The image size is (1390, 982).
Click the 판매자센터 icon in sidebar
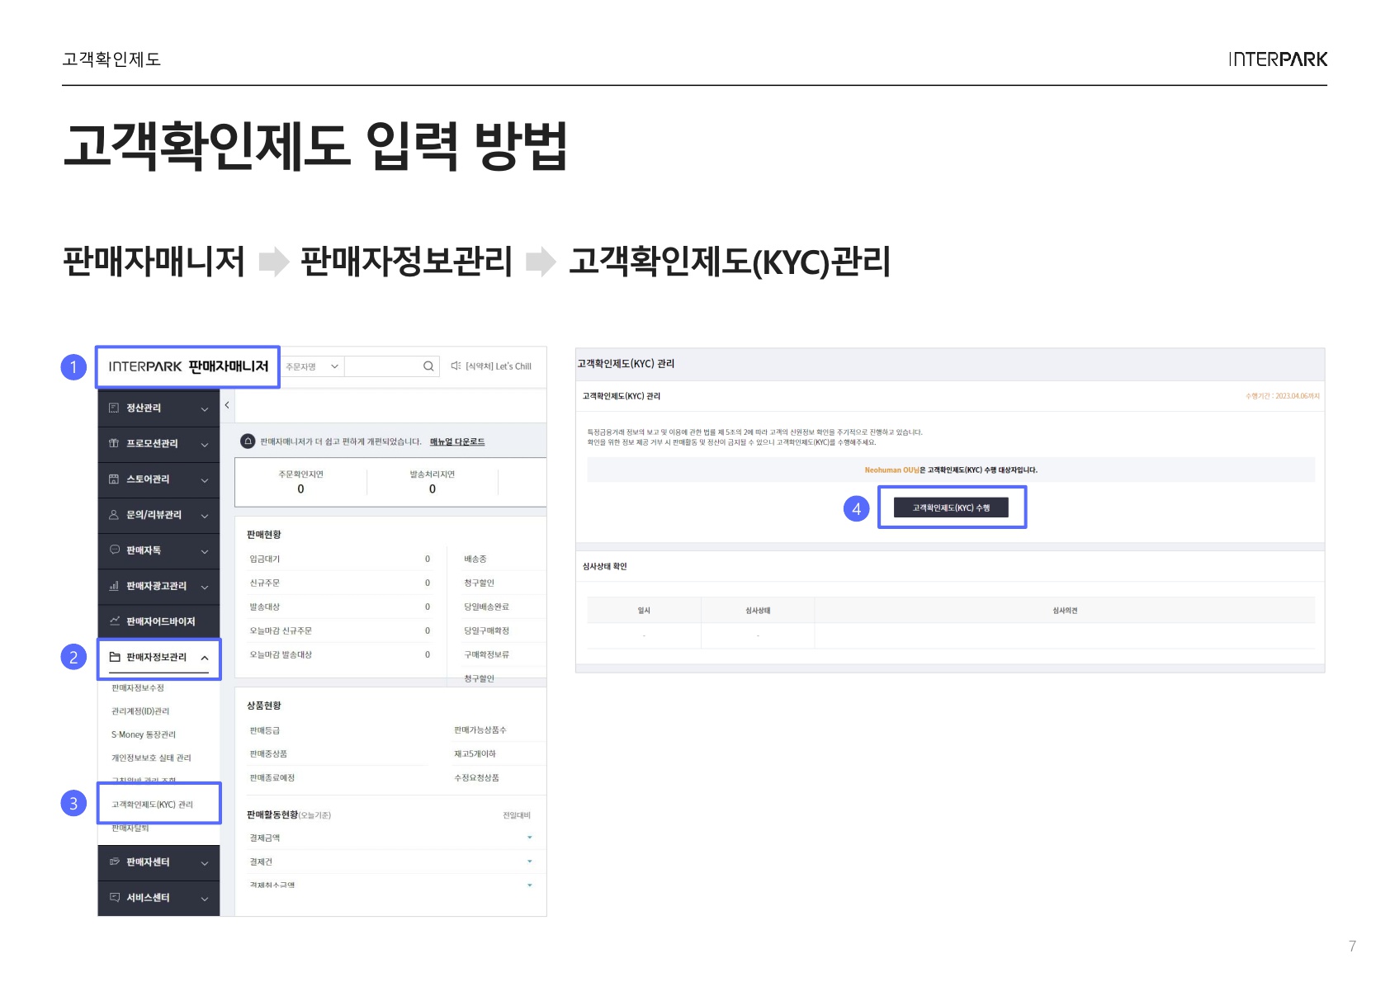pos(114,862)
